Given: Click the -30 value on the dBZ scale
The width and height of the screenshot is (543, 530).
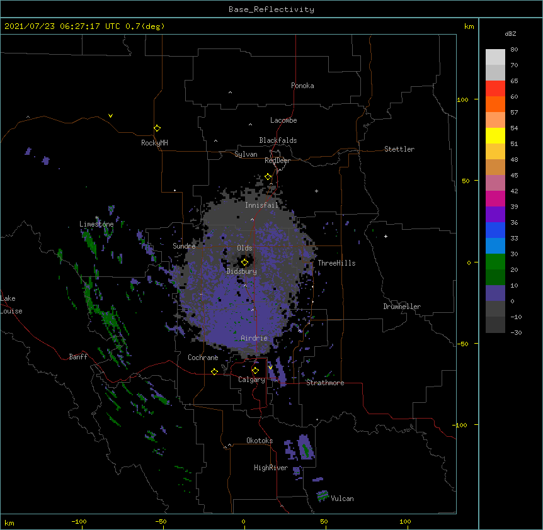Looking at the screenshot, I should click(x=516, y=332).
